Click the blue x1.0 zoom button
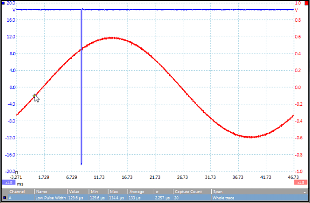The image size is (310, 203). point(9,182)
